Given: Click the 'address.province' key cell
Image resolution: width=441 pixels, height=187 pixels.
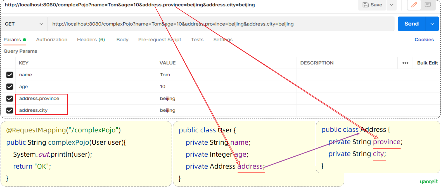Looking at the screenshot, I should click(x=86, y=98).
